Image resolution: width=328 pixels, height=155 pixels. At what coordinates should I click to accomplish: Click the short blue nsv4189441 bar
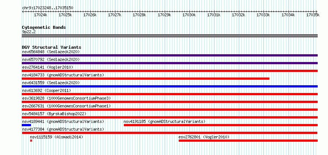pyautogui.click(x=27, y=125)
